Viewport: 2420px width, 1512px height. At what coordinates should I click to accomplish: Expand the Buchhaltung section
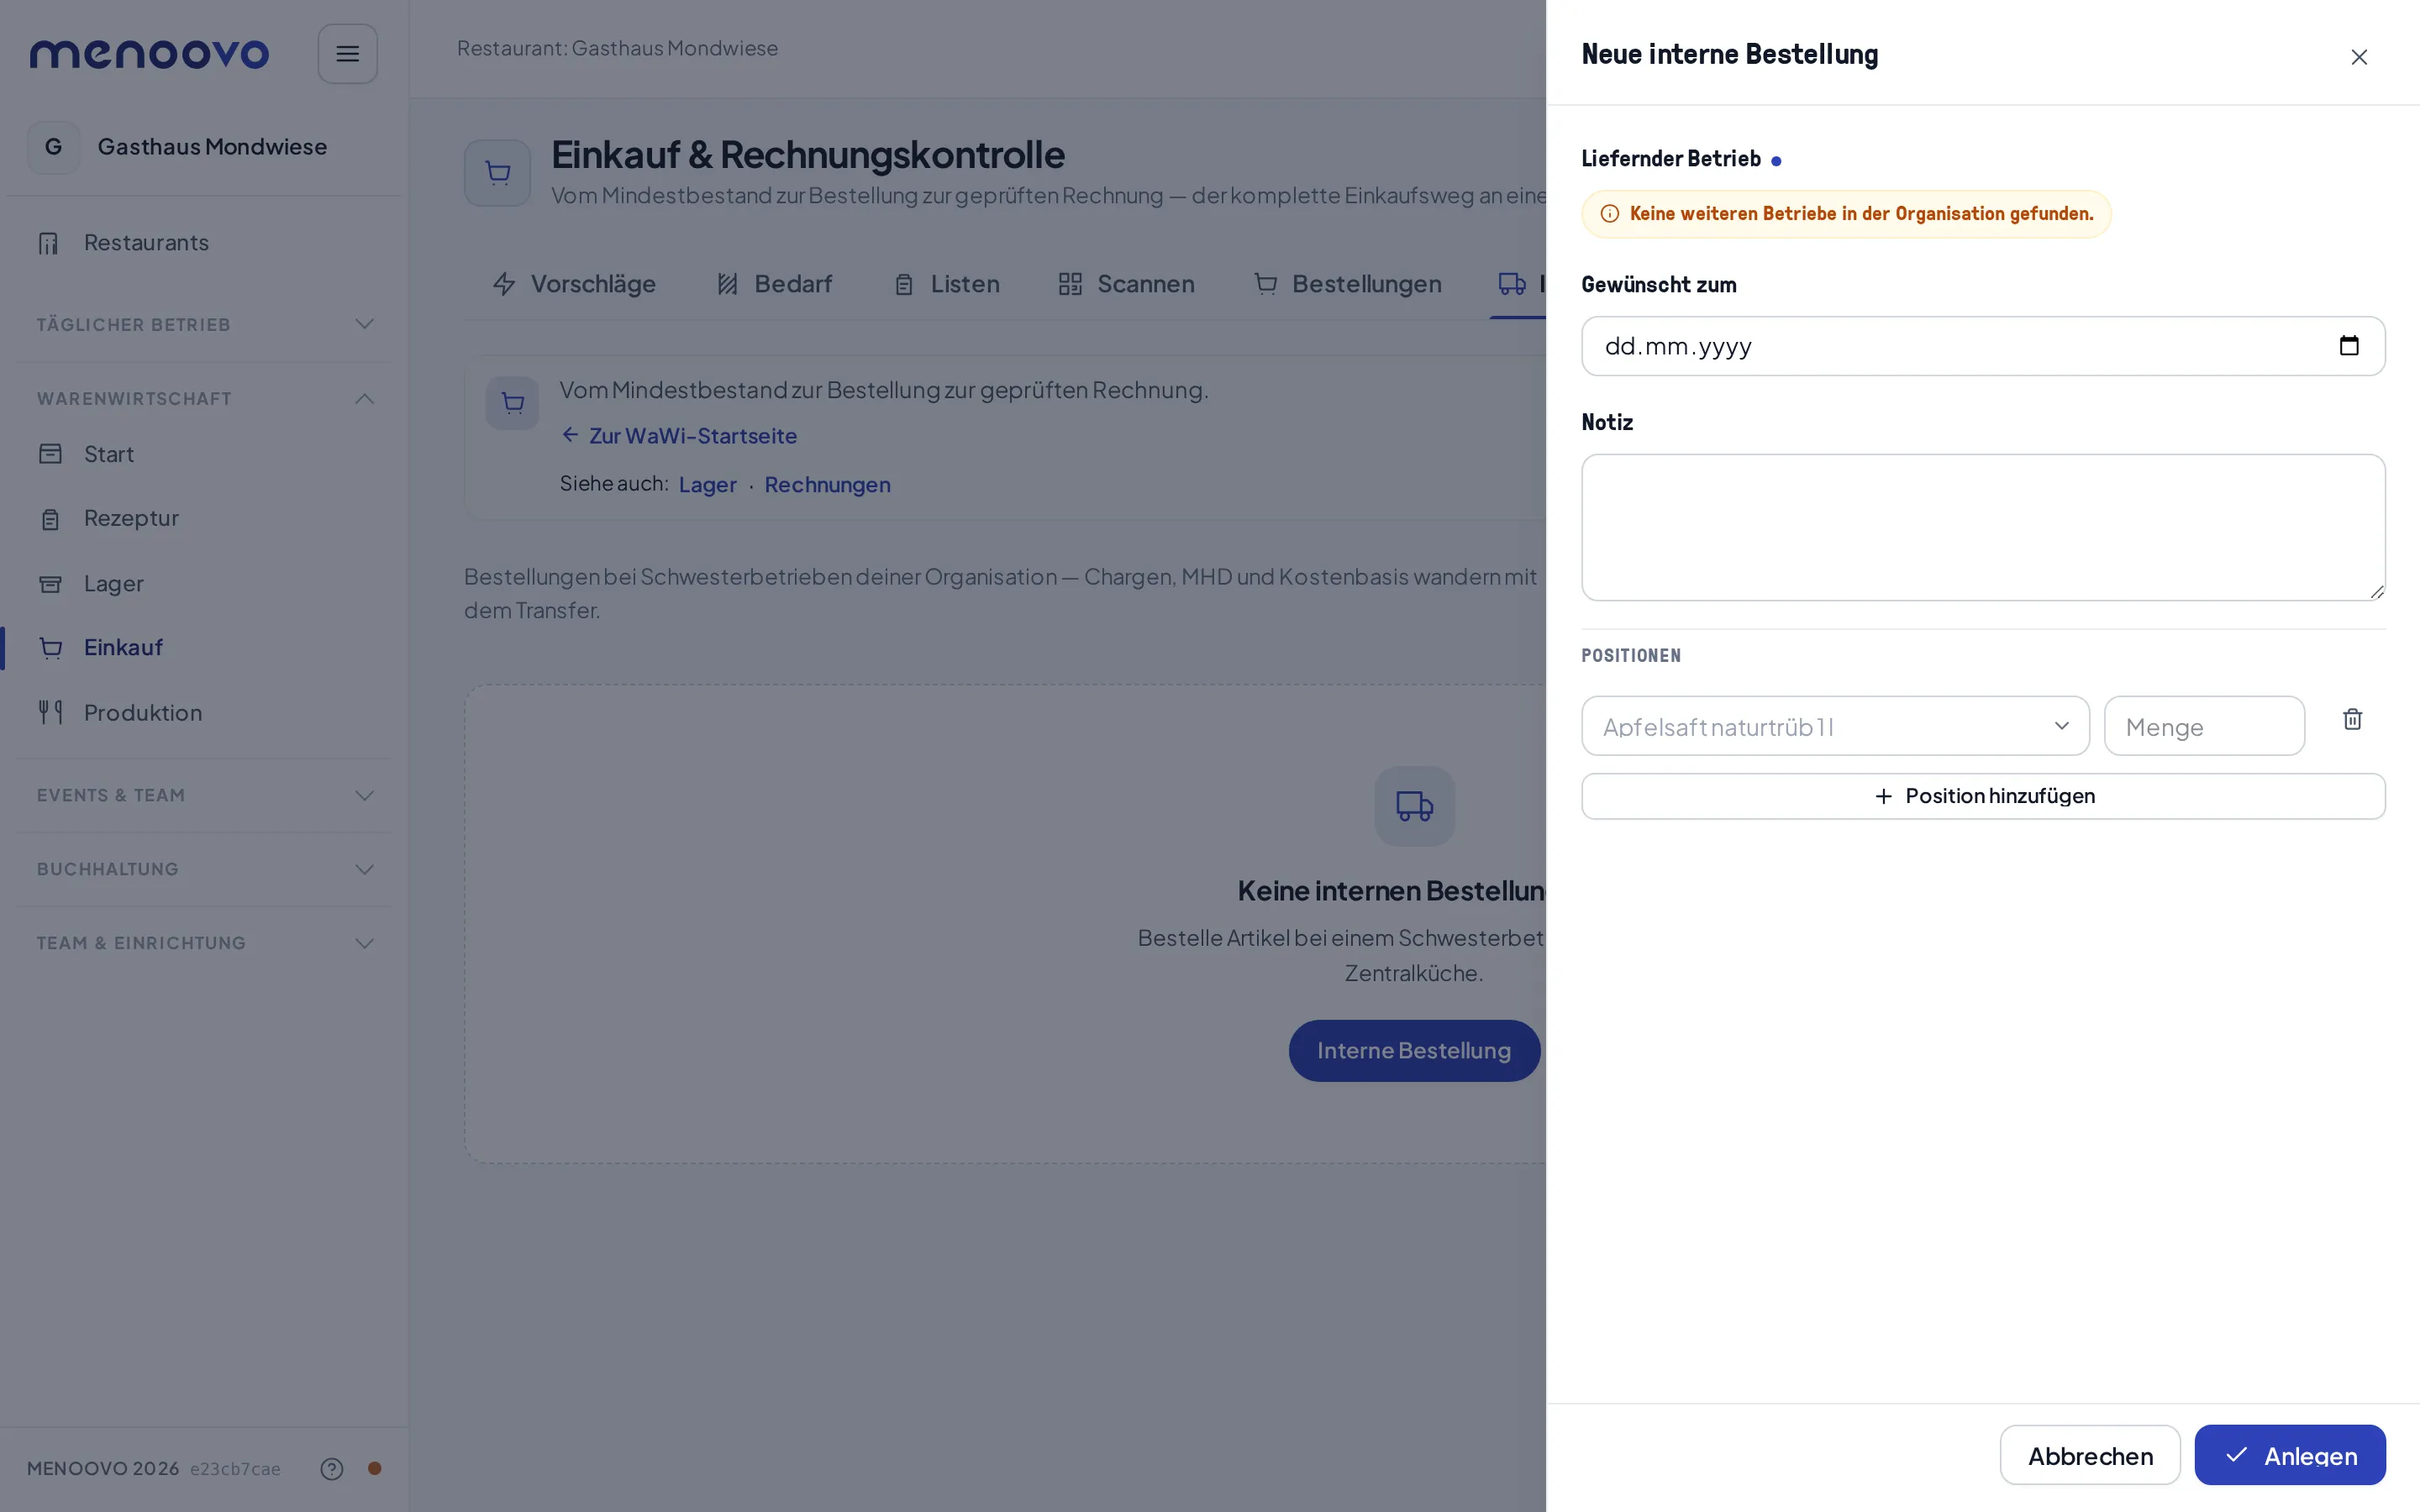[204, 869]
